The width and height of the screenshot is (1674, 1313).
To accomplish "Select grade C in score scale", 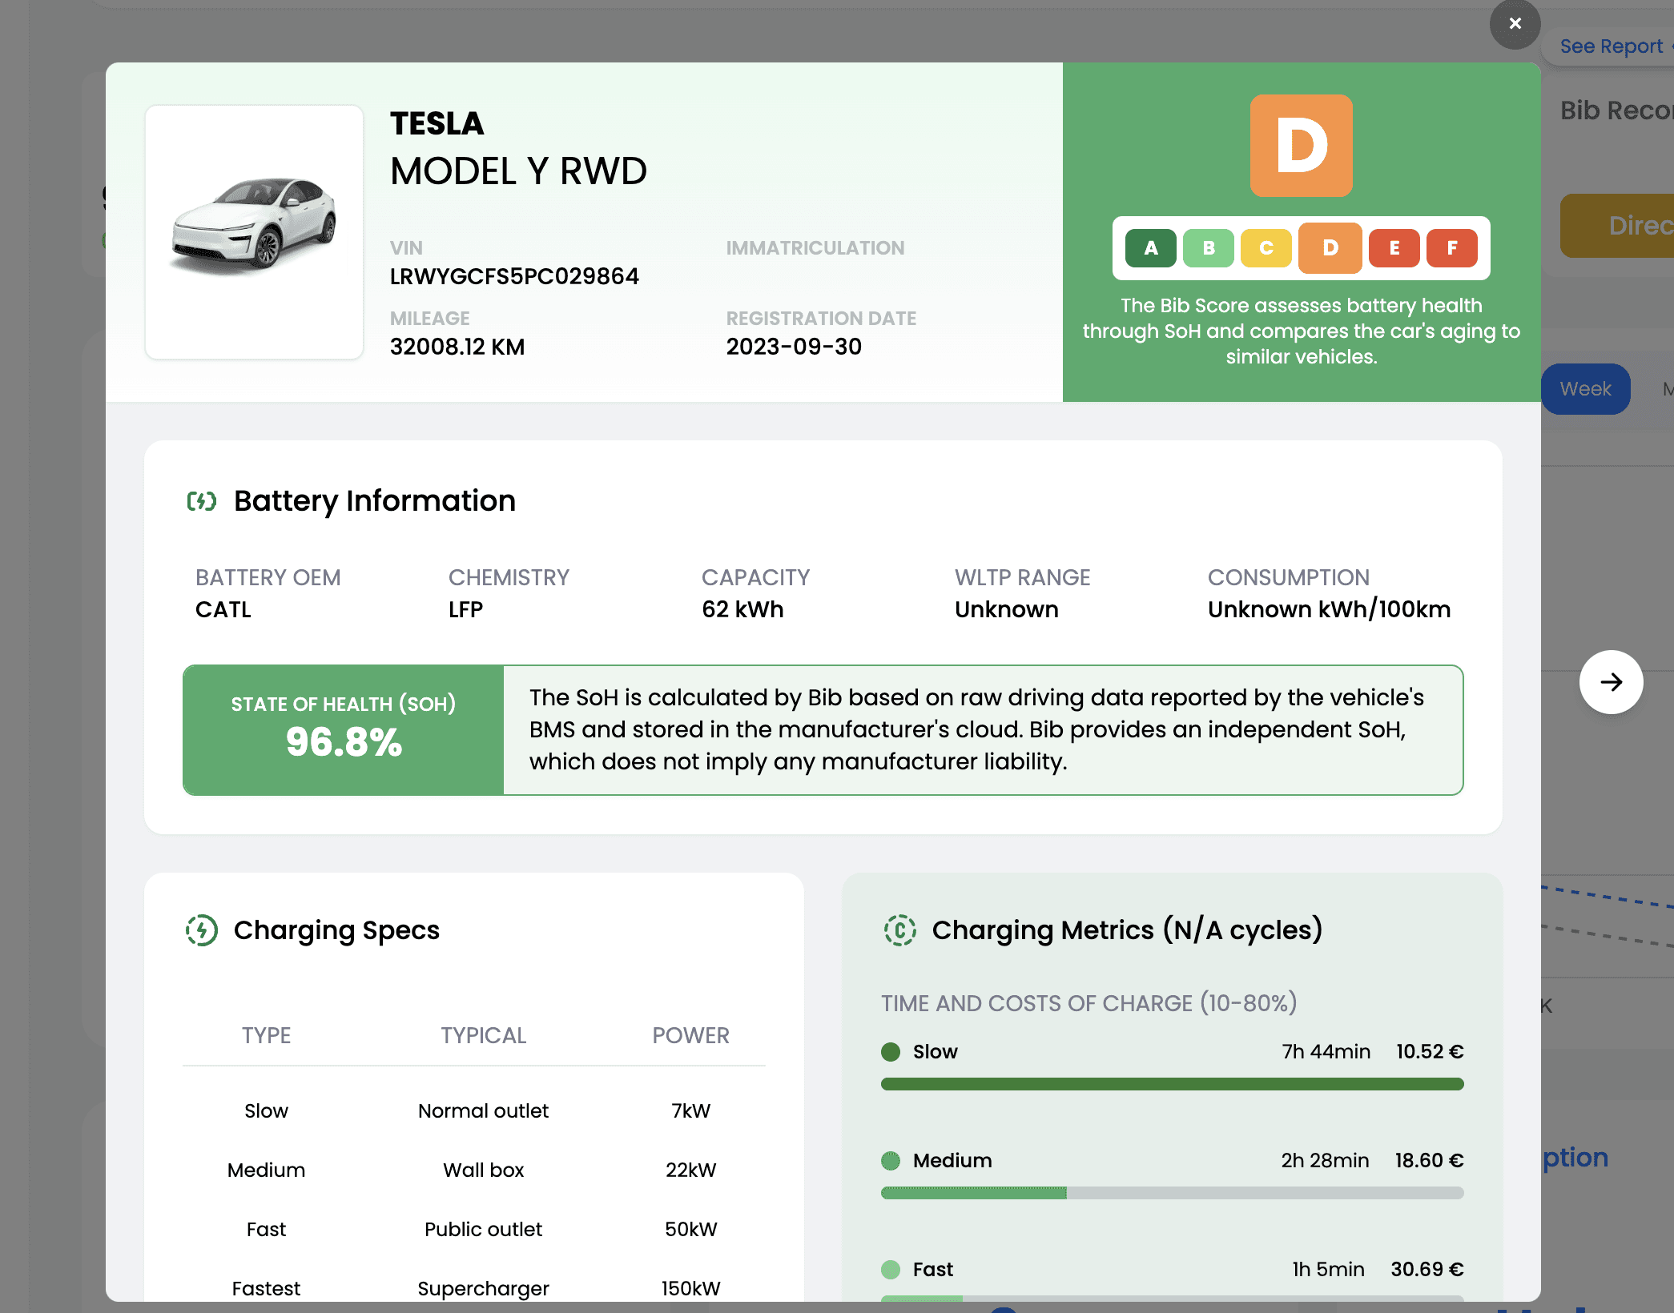I will click(x=1266, y=248).
